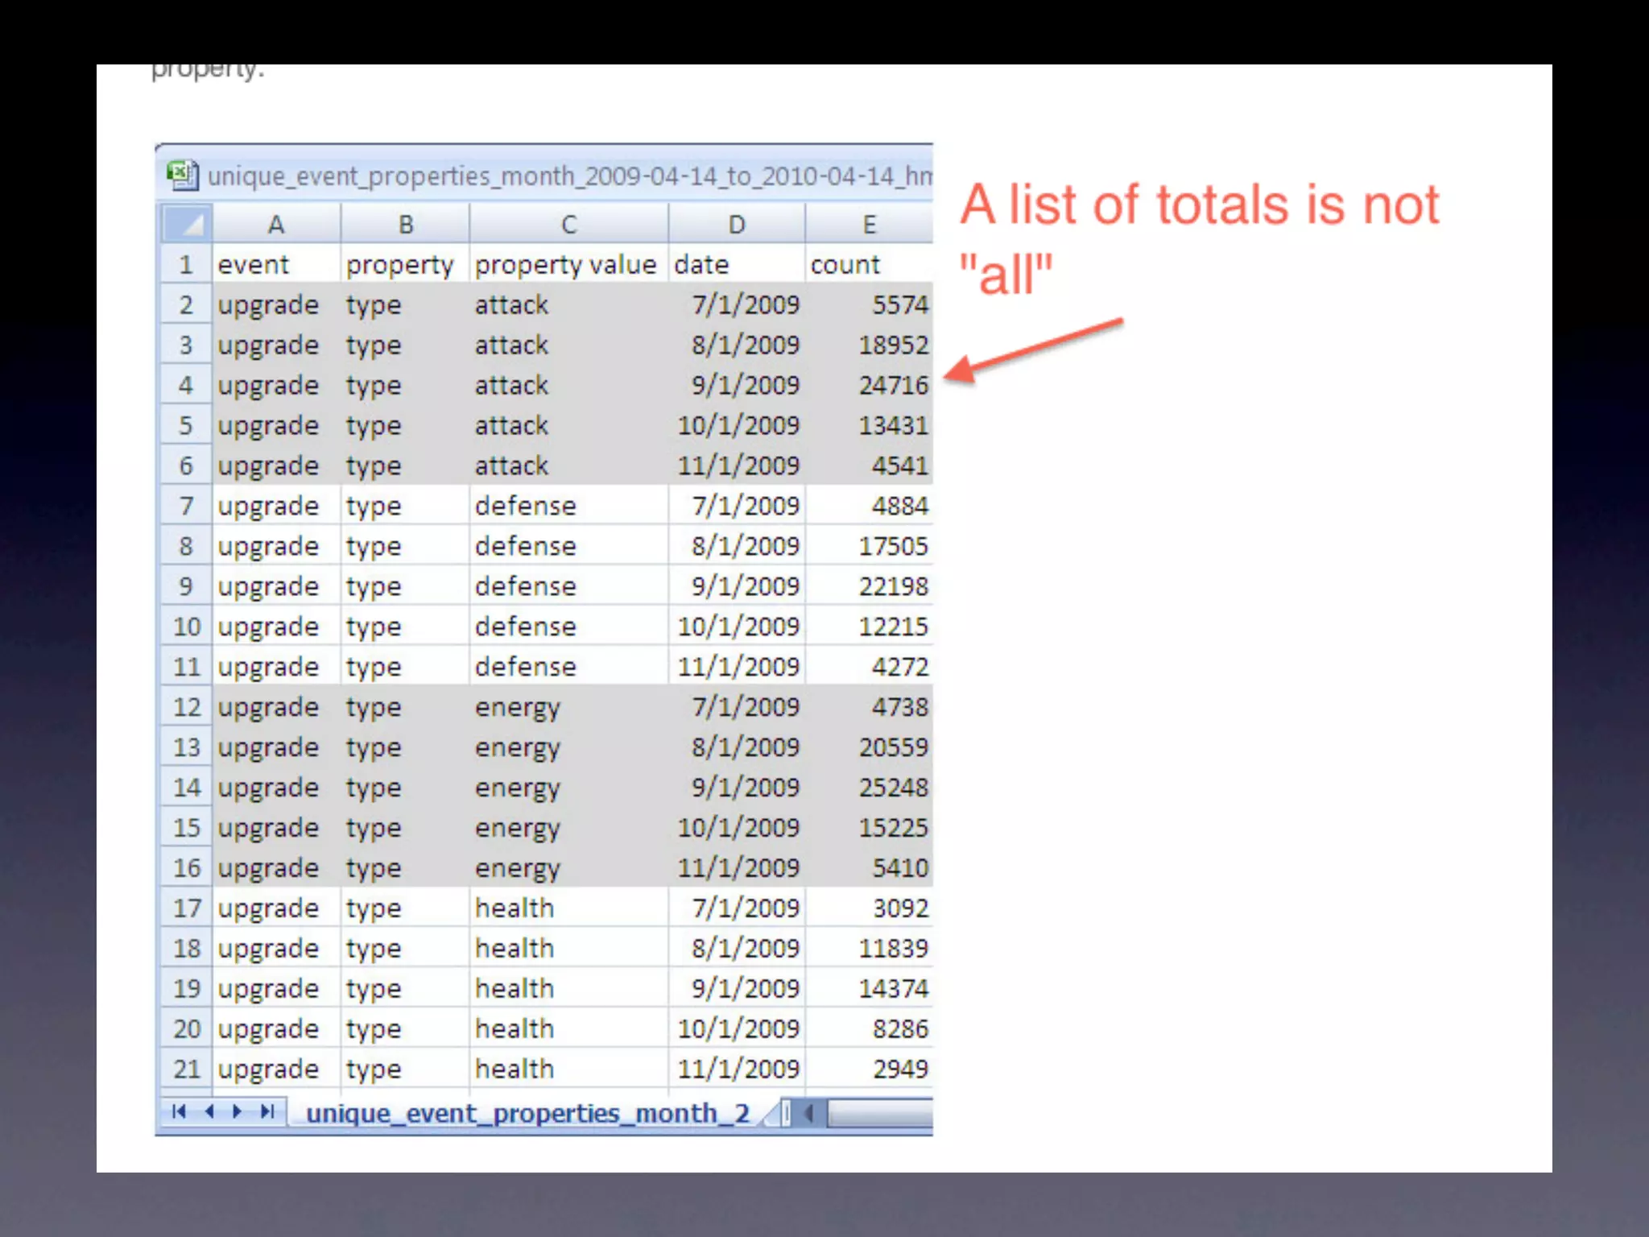
Task: Go to first sheet navigation arrow
Action: coord(179,1112)
